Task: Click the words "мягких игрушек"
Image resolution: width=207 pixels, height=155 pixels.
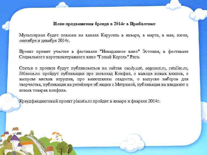Action: coord(56,79)
